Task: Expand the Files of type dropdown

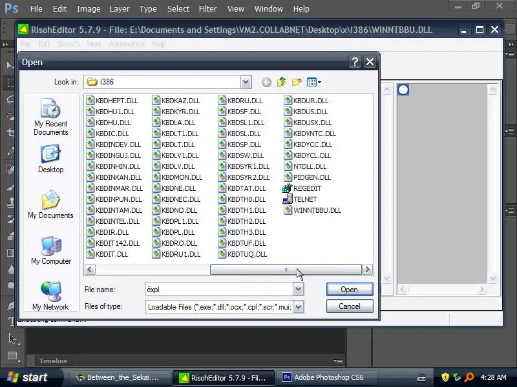Action: click(x=298, y=307)
